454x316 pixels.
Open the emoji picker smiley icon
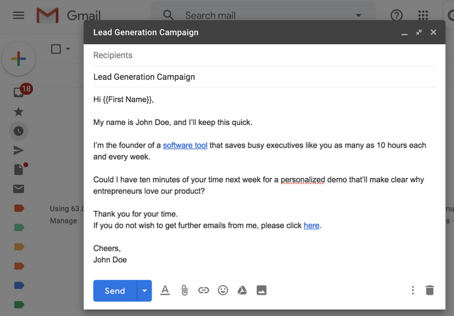pos(223,290)
